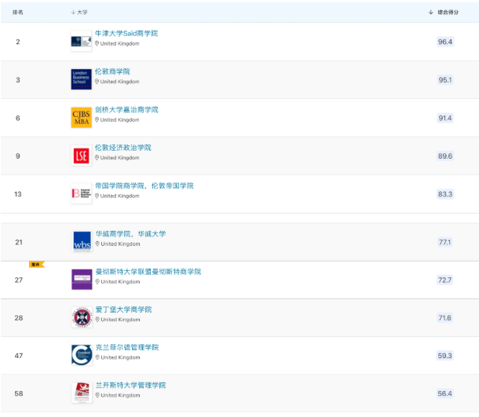
Task: Open 克兰菲尔德管理学院 link
Action: [x=127, y=347]
